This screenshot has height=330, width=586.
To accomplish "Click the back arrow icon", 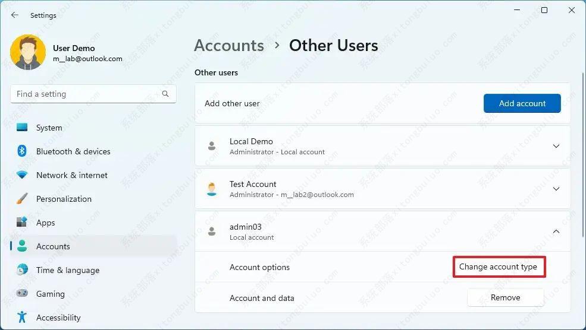I will coord(15,15).
